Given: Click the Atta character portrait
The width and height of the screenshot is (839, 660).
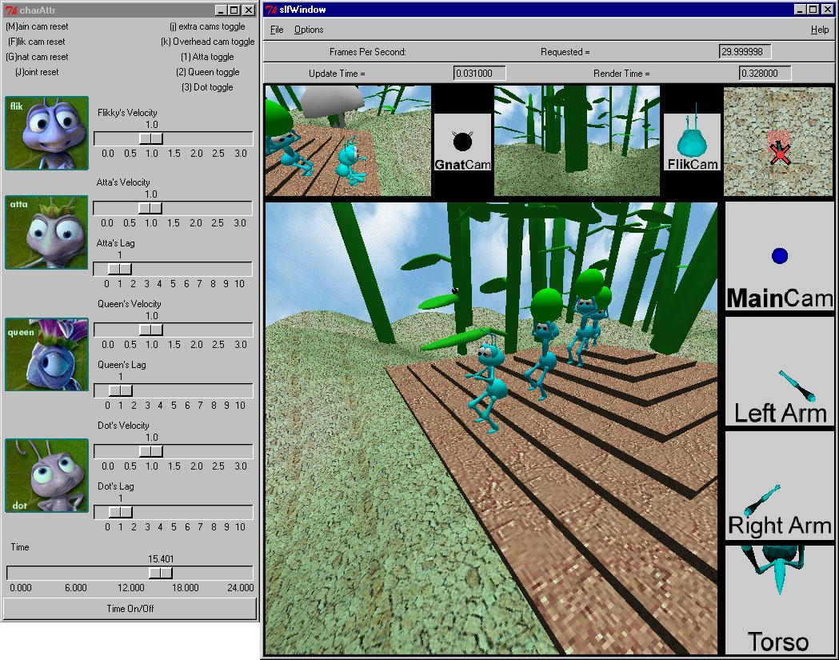Looking at the screenshot, I should point(46,232).
